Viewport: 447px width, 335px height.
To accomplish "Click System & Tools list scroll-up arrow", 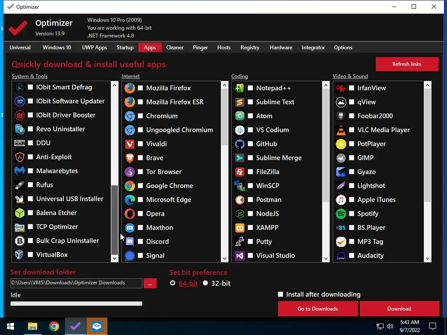I will point(115,85).
